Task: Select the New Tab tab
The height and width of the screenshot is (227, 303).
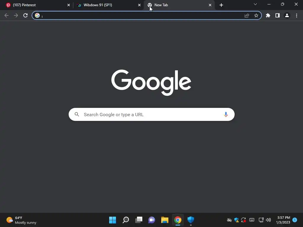Action: 179,5
